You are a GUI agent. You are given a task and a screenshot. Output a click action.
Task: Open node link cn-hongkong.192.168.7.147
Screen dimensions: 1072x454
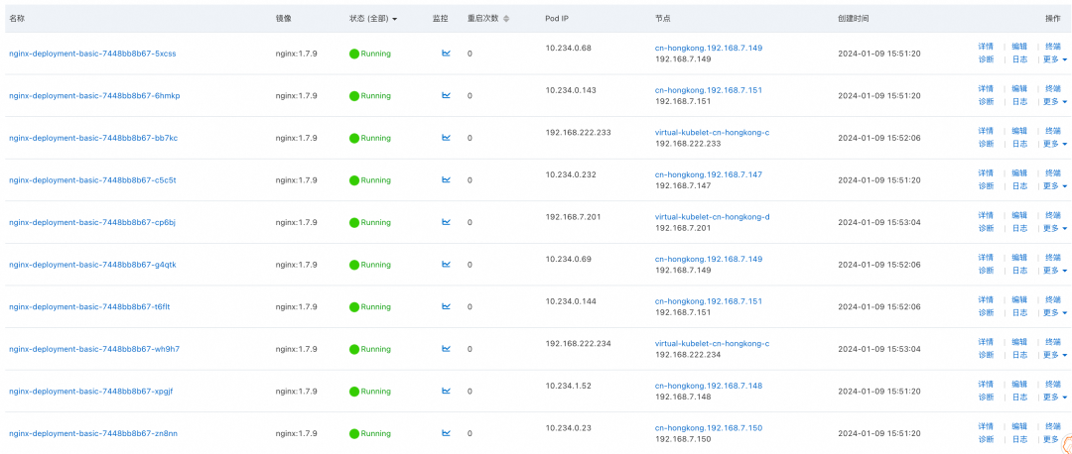(709, 173)
